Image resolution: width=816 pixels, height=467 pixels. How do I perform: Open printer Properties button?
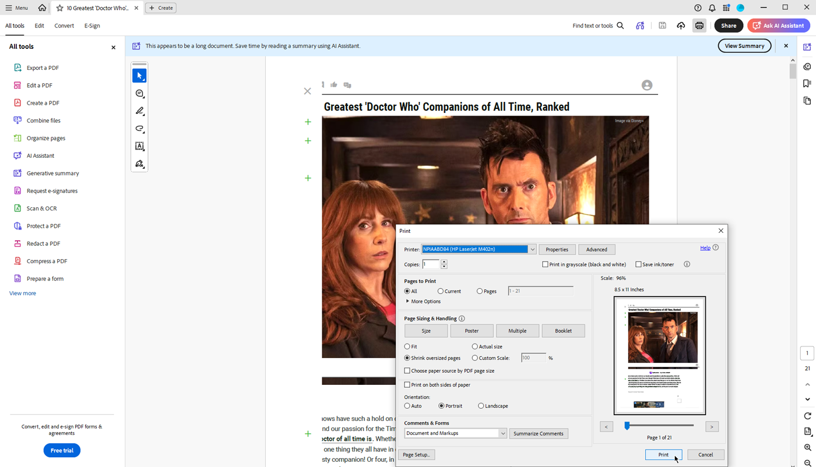(557, 249)
